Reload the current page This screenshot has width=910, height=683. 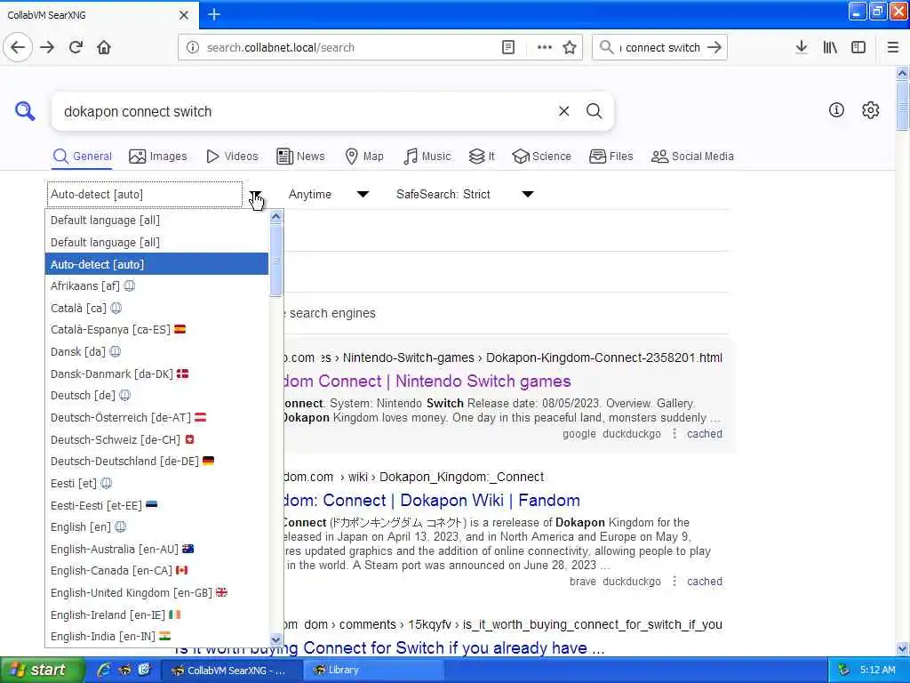(x=76, y=47)
